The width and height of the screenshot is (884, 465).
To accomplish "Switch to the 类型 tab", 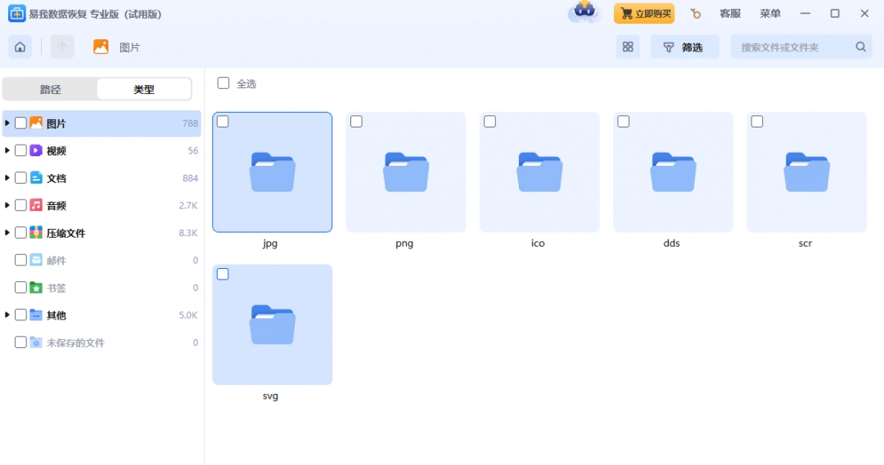I will (144, 90).
